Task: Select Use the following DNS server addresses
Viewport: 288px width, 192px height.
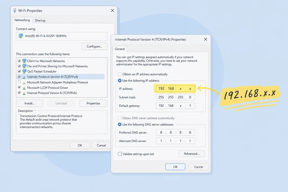Action: point(120,125)
